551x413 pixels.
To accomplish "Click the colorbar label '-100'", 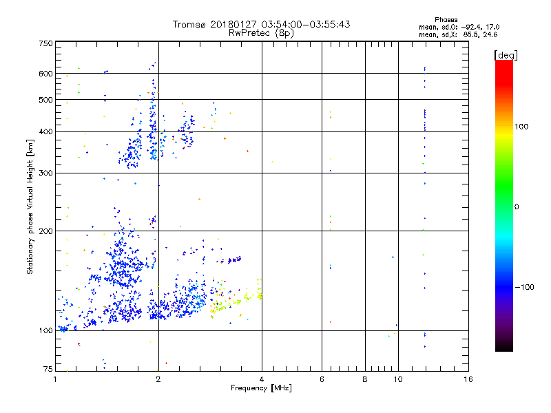I will coord(524,287).
